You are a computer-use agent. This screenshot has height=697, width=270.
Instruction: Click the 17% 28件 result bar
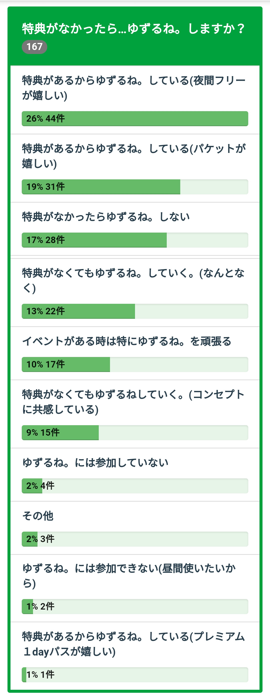[x=135, y=240]
